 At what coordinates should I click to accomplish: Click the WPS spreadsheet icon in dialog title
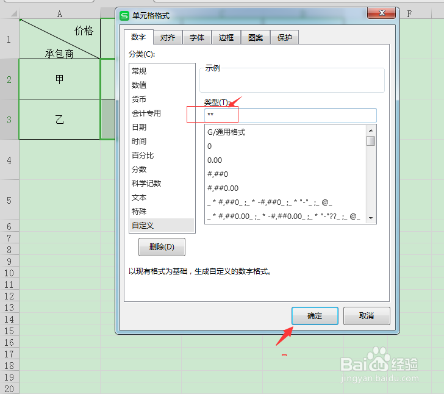(124, 16)
